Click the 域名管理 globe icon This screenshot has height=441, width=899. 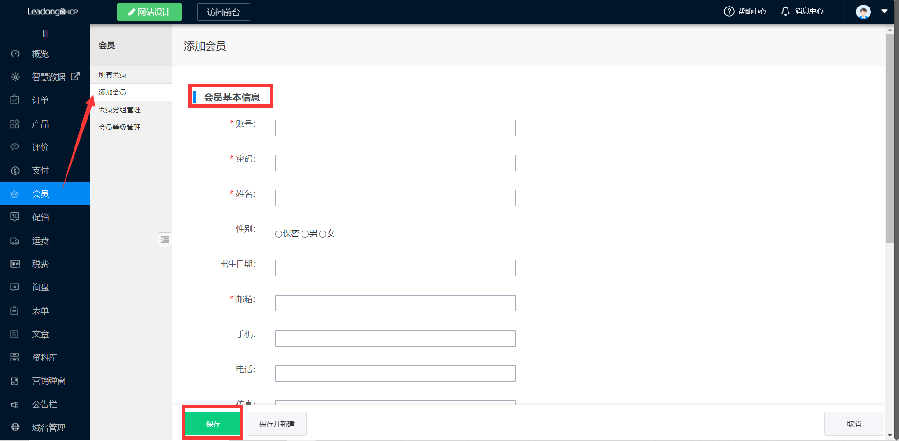tap(15, 427)
